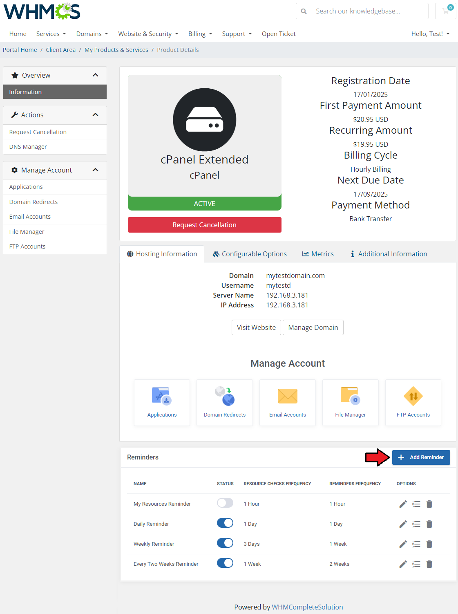Open Website & Security dropdown
This screenshot has width=458, height=614.
tap(148, 34)
